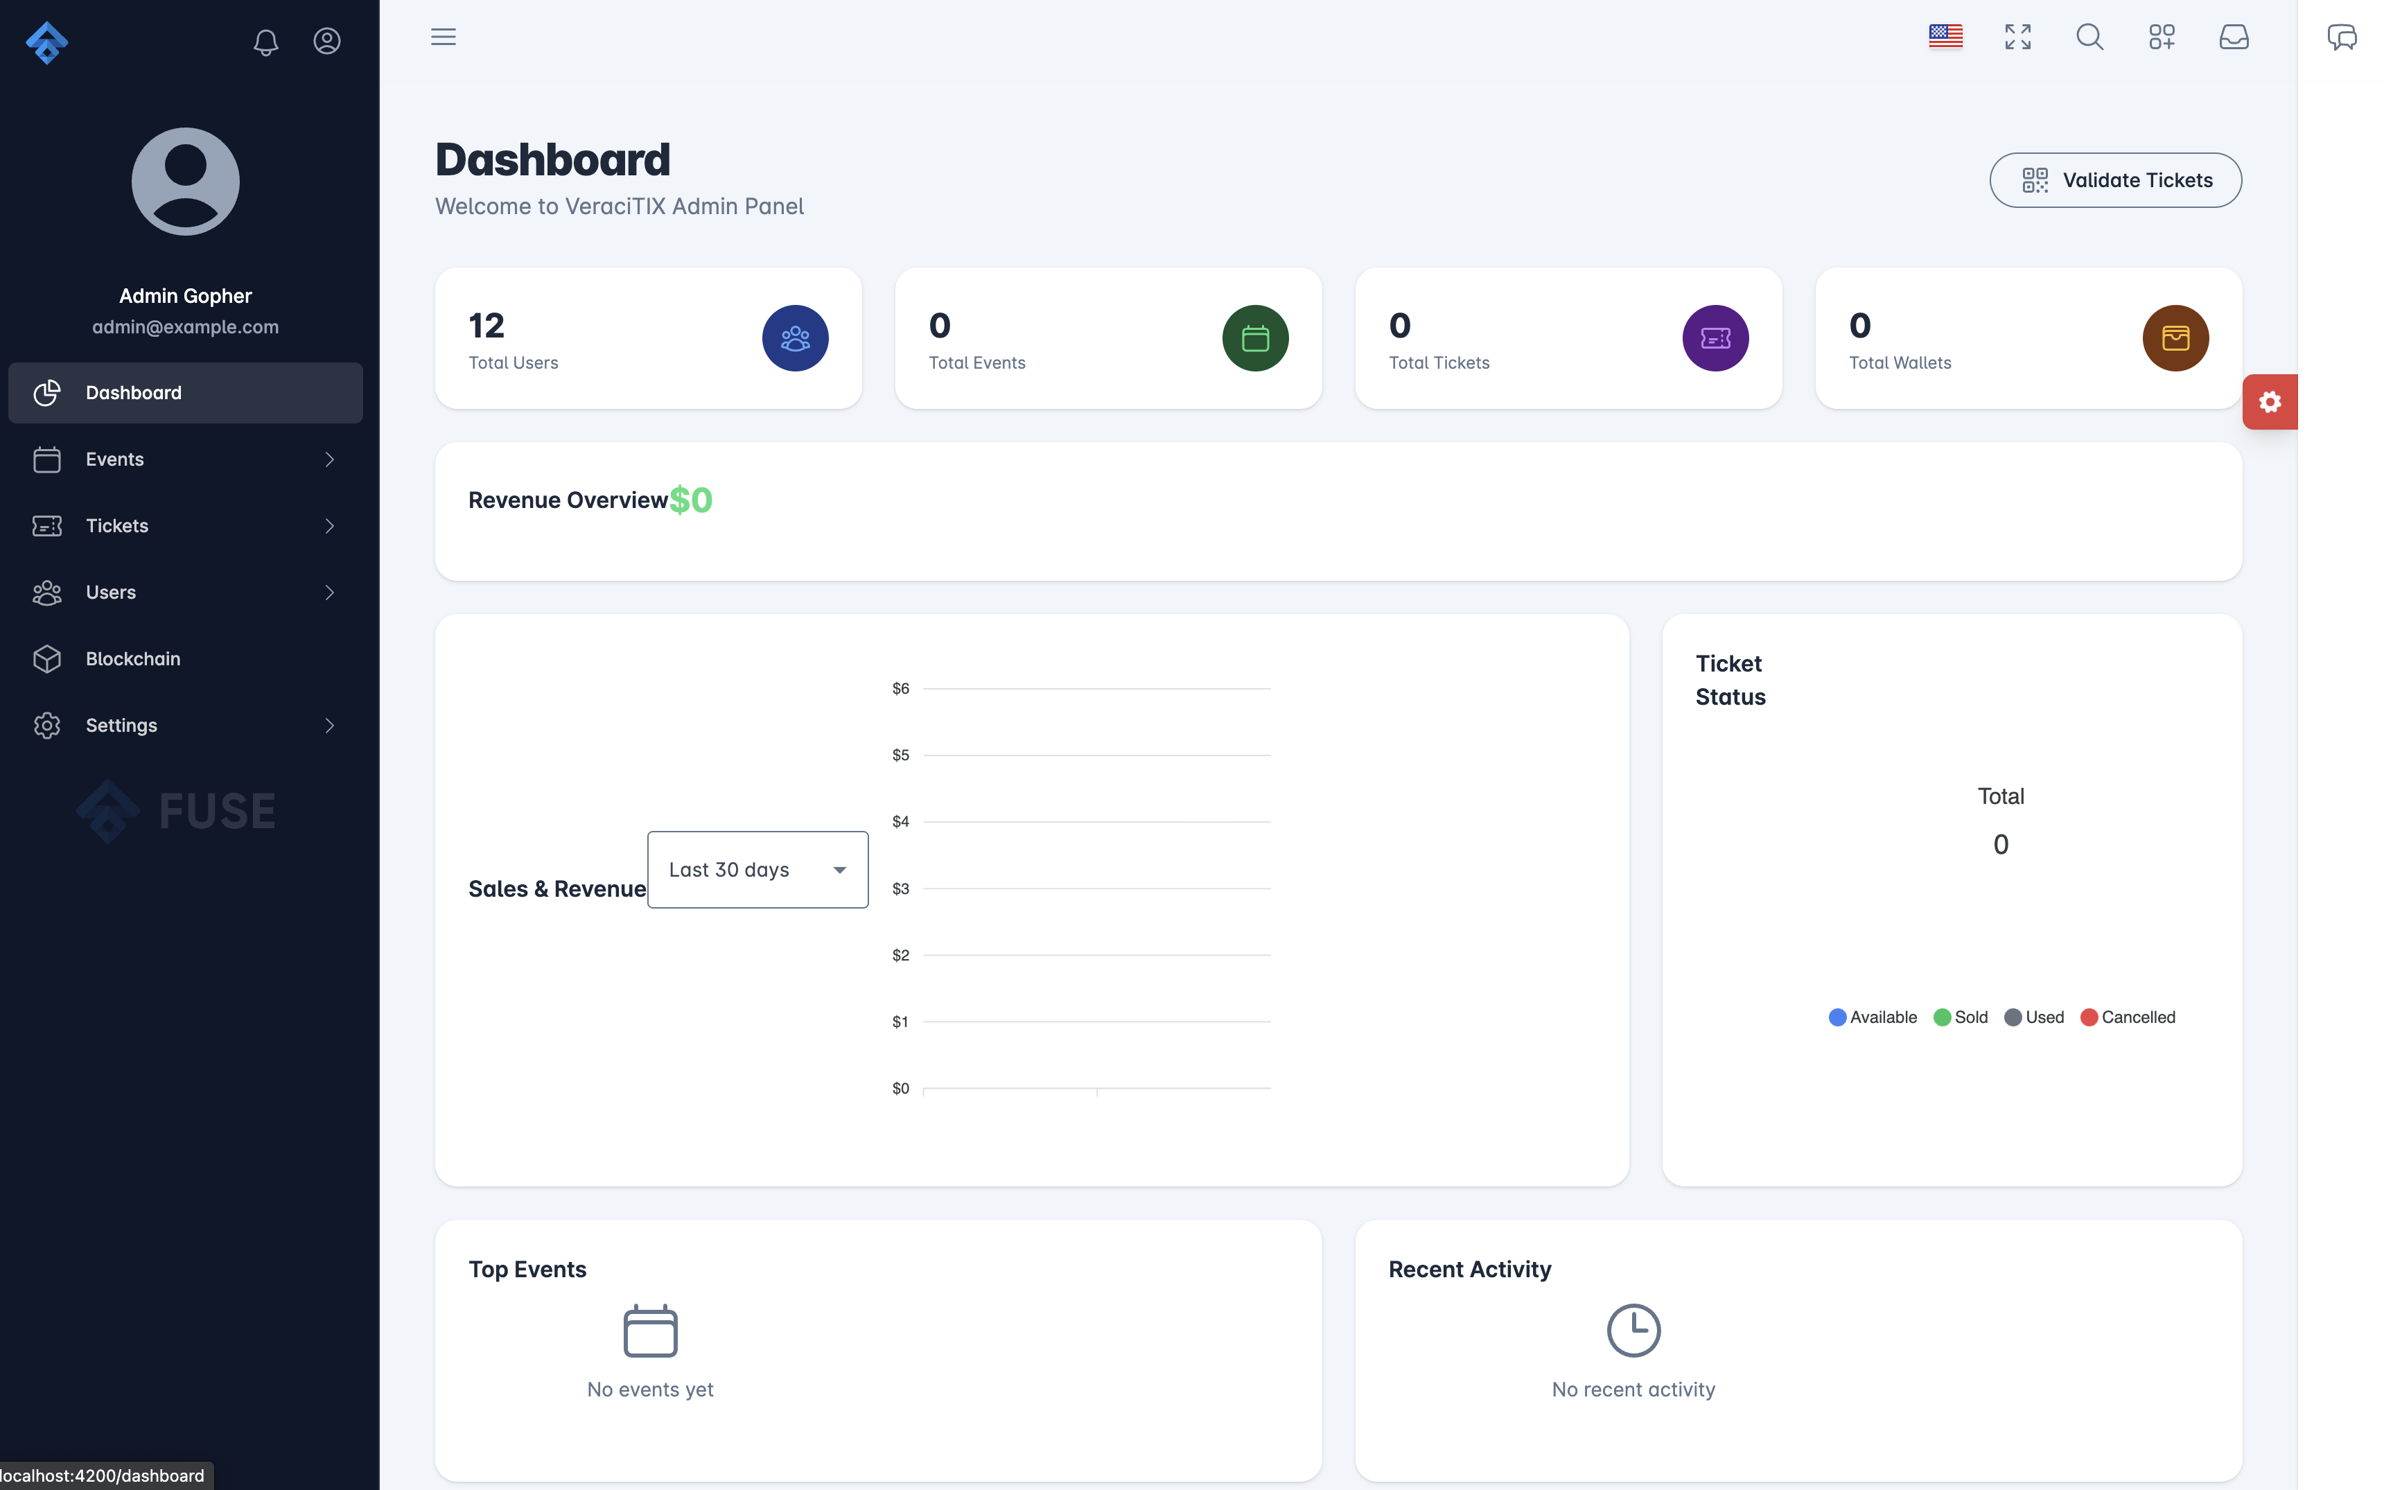Open language selector US flag
Image resolution: width=2384 pixels, height=1490 pixels.
coord(1945,37)
